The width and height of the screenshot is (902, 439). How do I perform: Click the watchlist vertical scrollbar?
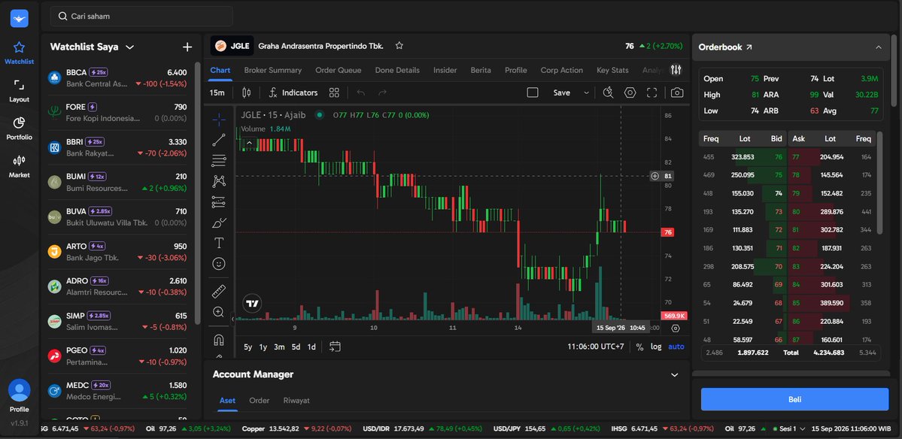[197, 192]
